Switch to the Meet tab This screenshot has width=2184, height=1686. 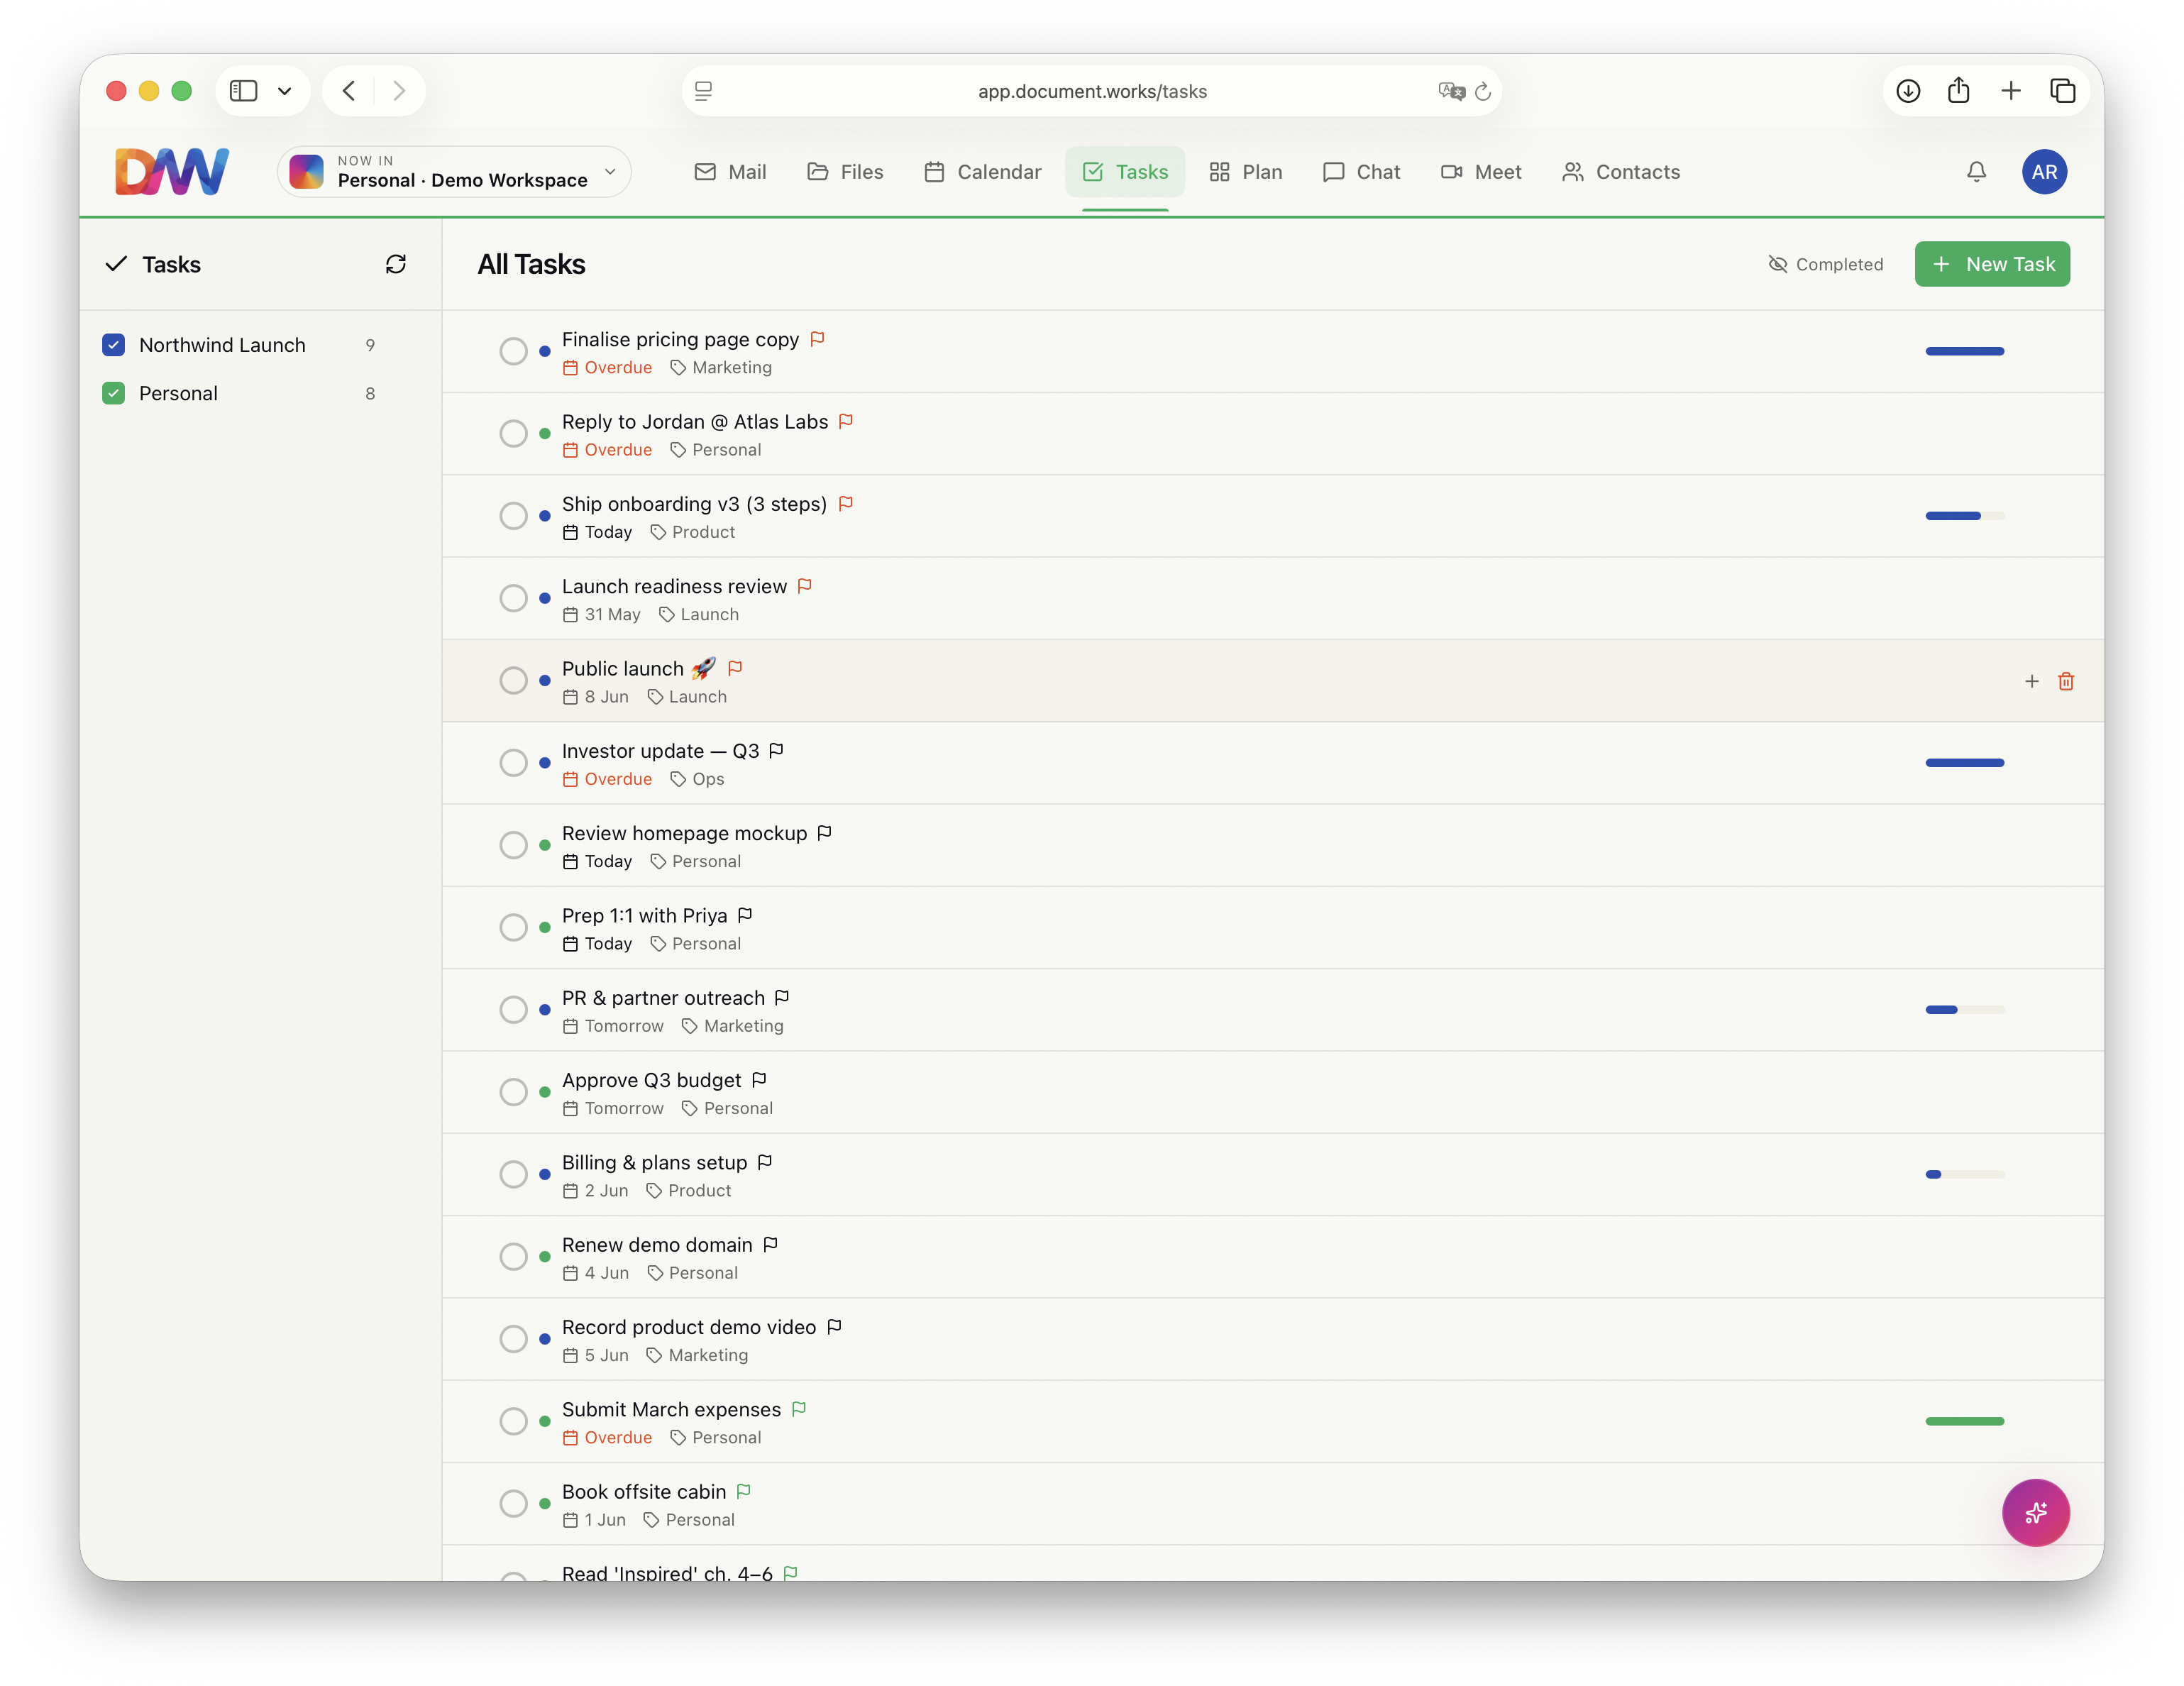pos(1480,172)
